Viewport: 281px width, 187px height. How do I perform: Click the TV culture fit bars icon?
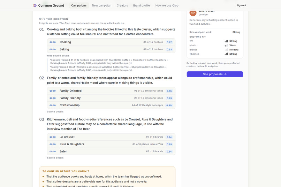point(226,41)
